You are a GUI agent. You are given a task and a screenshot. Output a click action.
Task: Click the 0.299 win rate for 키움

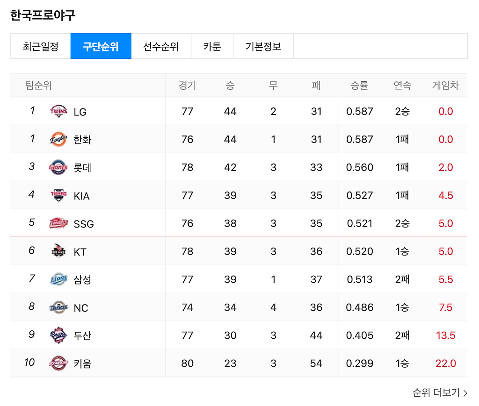click(x=360, y=363)
